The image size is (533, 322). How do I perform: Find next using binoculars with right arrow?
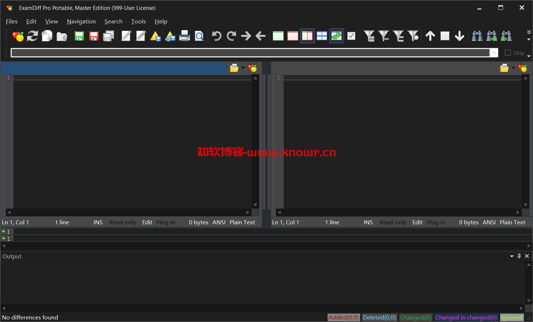point(492,36)
